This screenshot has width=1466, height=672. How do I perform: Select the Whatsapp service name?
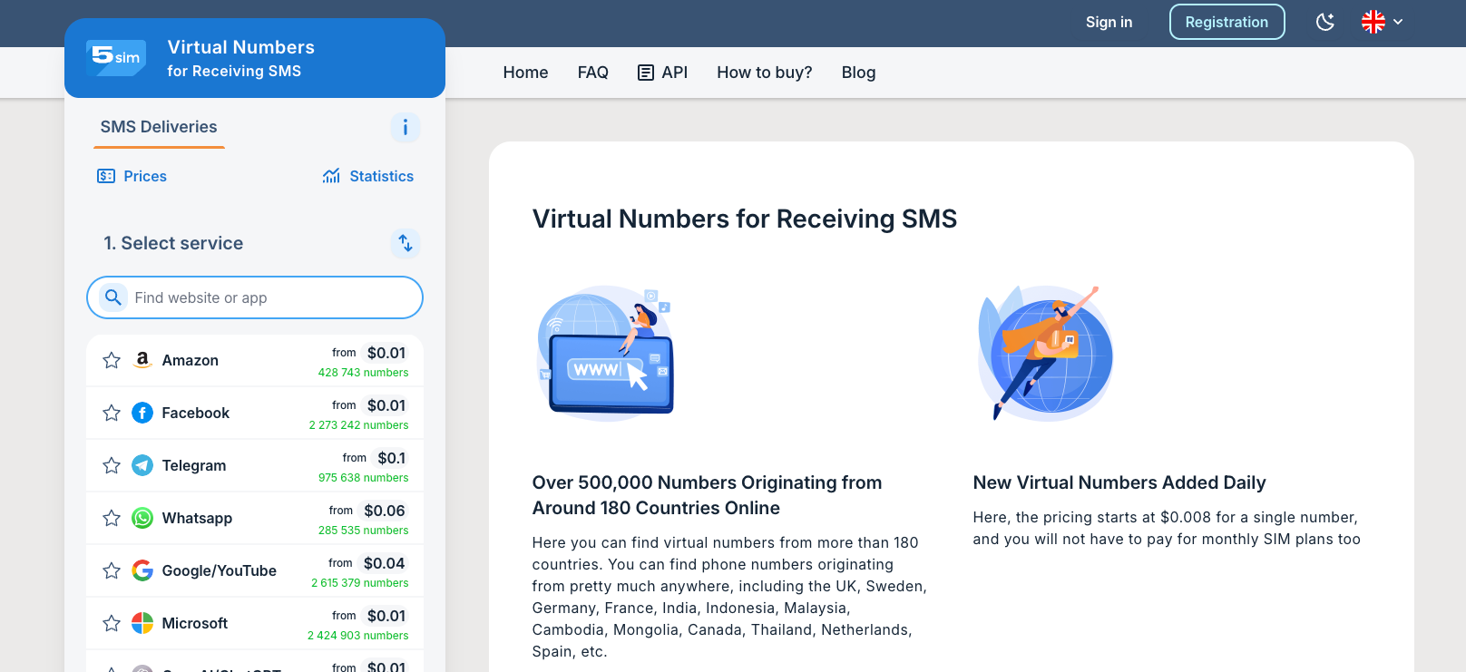(x=198, y=518)
